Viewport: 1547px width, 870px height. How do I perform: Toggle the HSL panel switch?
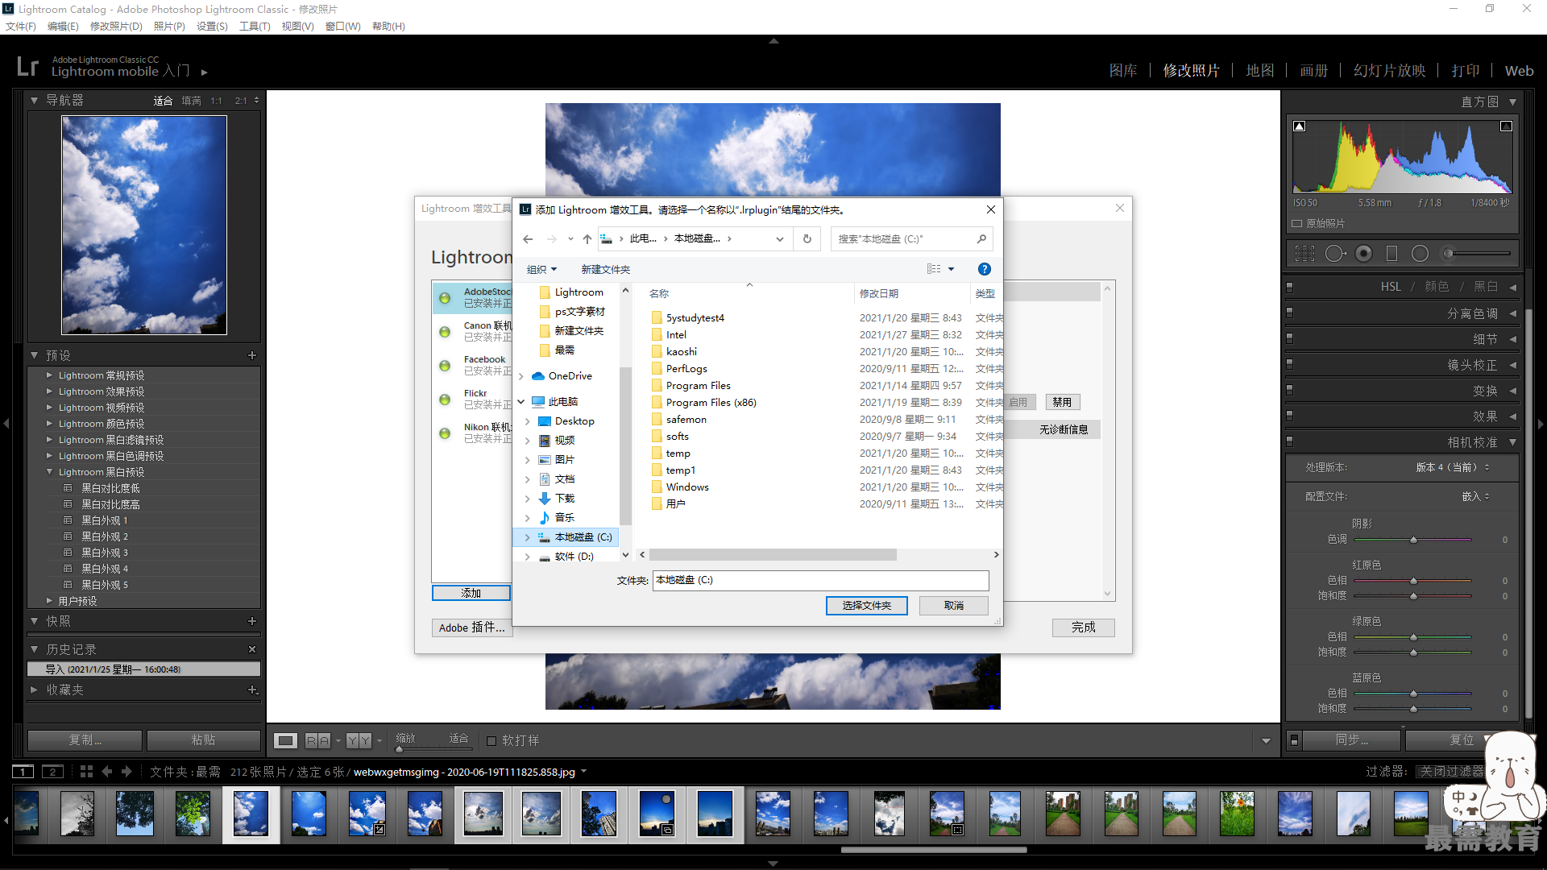(1289, 287)
